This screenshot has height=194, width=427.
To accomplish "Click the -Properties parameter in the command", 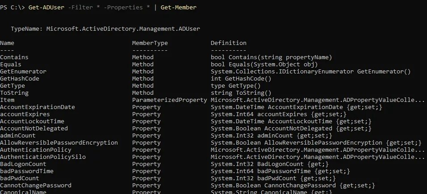I will (x=123, y=8).
